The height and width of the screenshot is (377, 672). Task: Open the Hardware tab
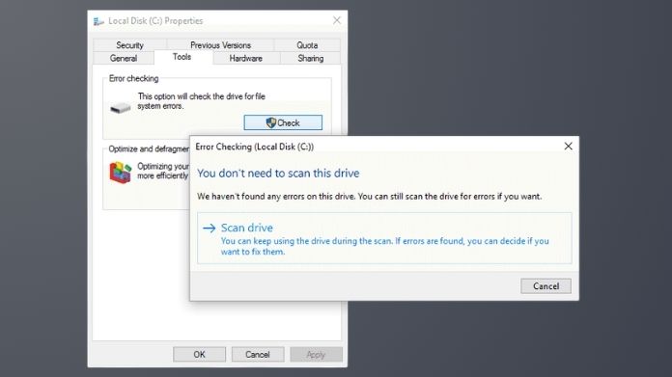[246, 58]
